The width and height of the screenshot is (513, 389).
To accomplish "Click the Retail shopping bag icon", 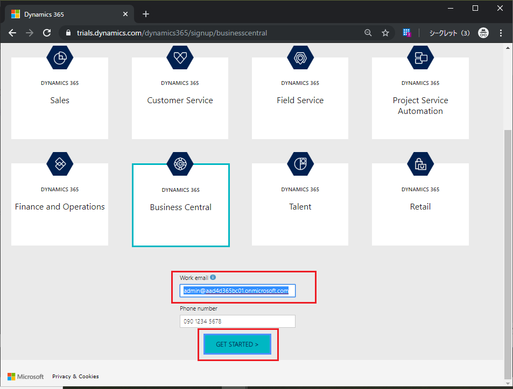I will pos(420,164).
